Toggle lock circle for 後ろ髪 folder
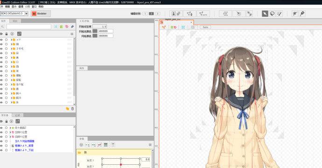Image resolution: width=322 pixels, height=168 pixels. coord(7,84)
